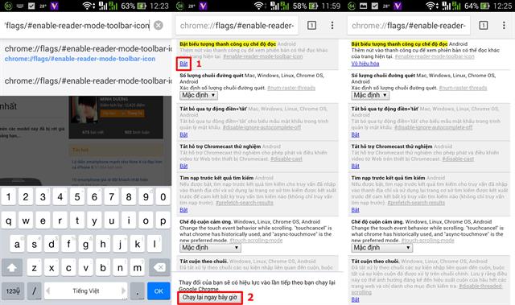The image size is (515, 305).
Task: Middle screen: open 'Số lượng chuỗi đường quét' Mặc định dropdown
Action: point(199,95)
